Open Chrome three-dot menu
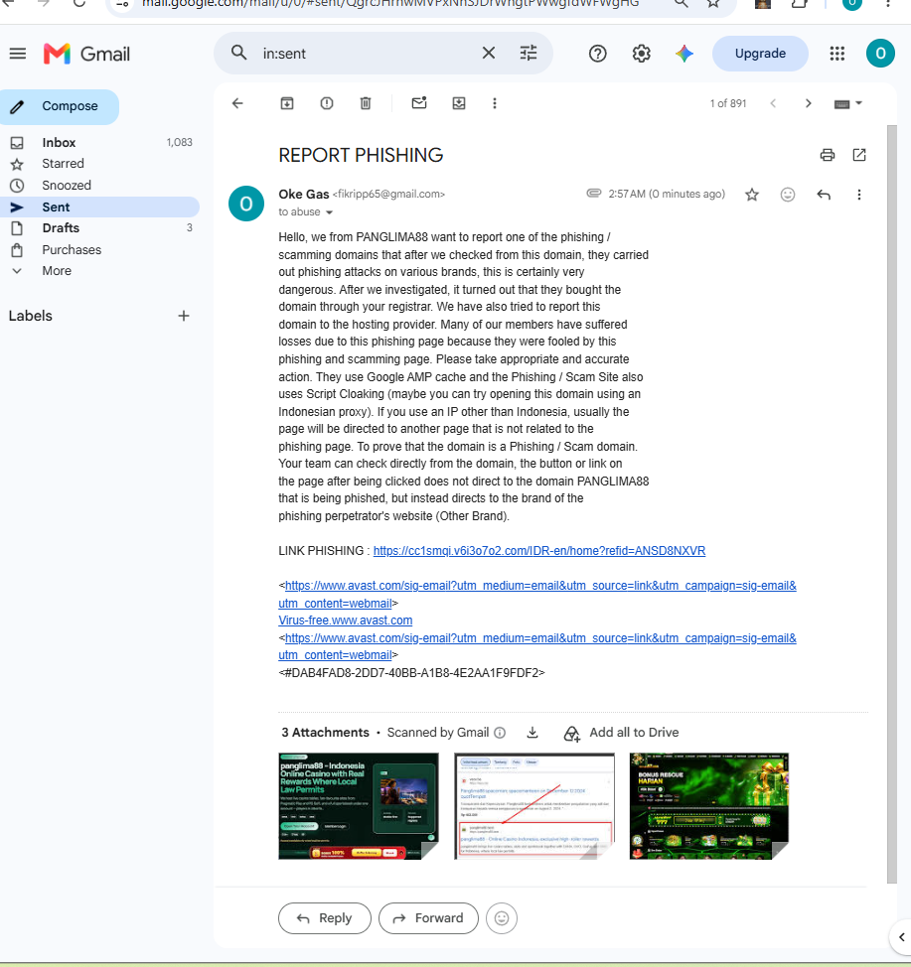 [x=887, y=4]
